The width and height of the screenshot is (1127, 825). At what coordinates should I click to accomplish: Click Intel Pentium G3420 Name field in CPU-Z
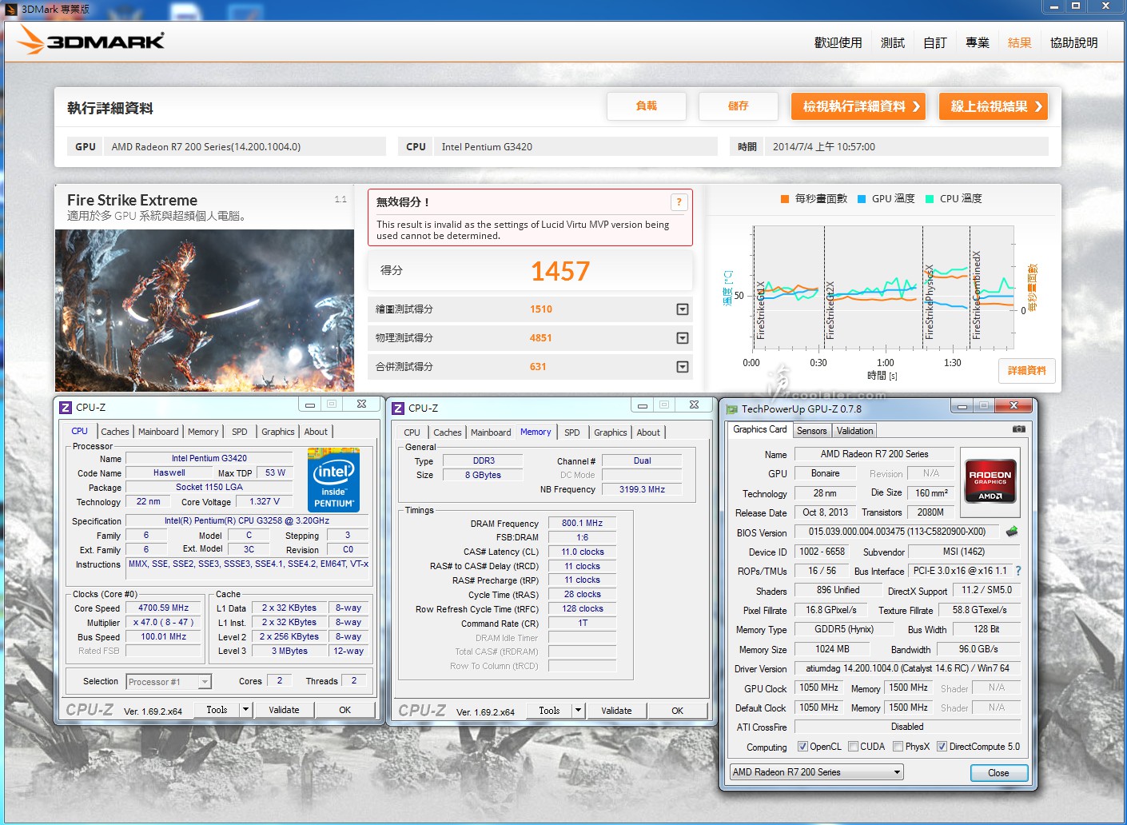coord(209,459)
